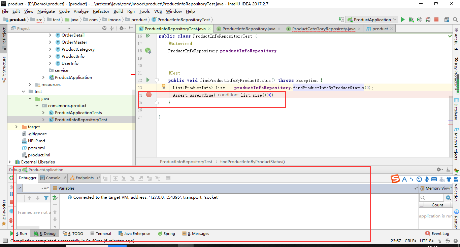Click the Memory View settings gear icon
This screenshot has width=460, height=247.
click(x=448, y=198)
